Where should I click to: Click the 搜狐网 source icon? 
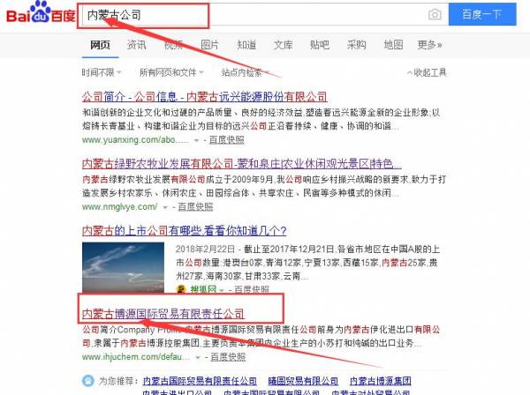(x=181, y=289)
